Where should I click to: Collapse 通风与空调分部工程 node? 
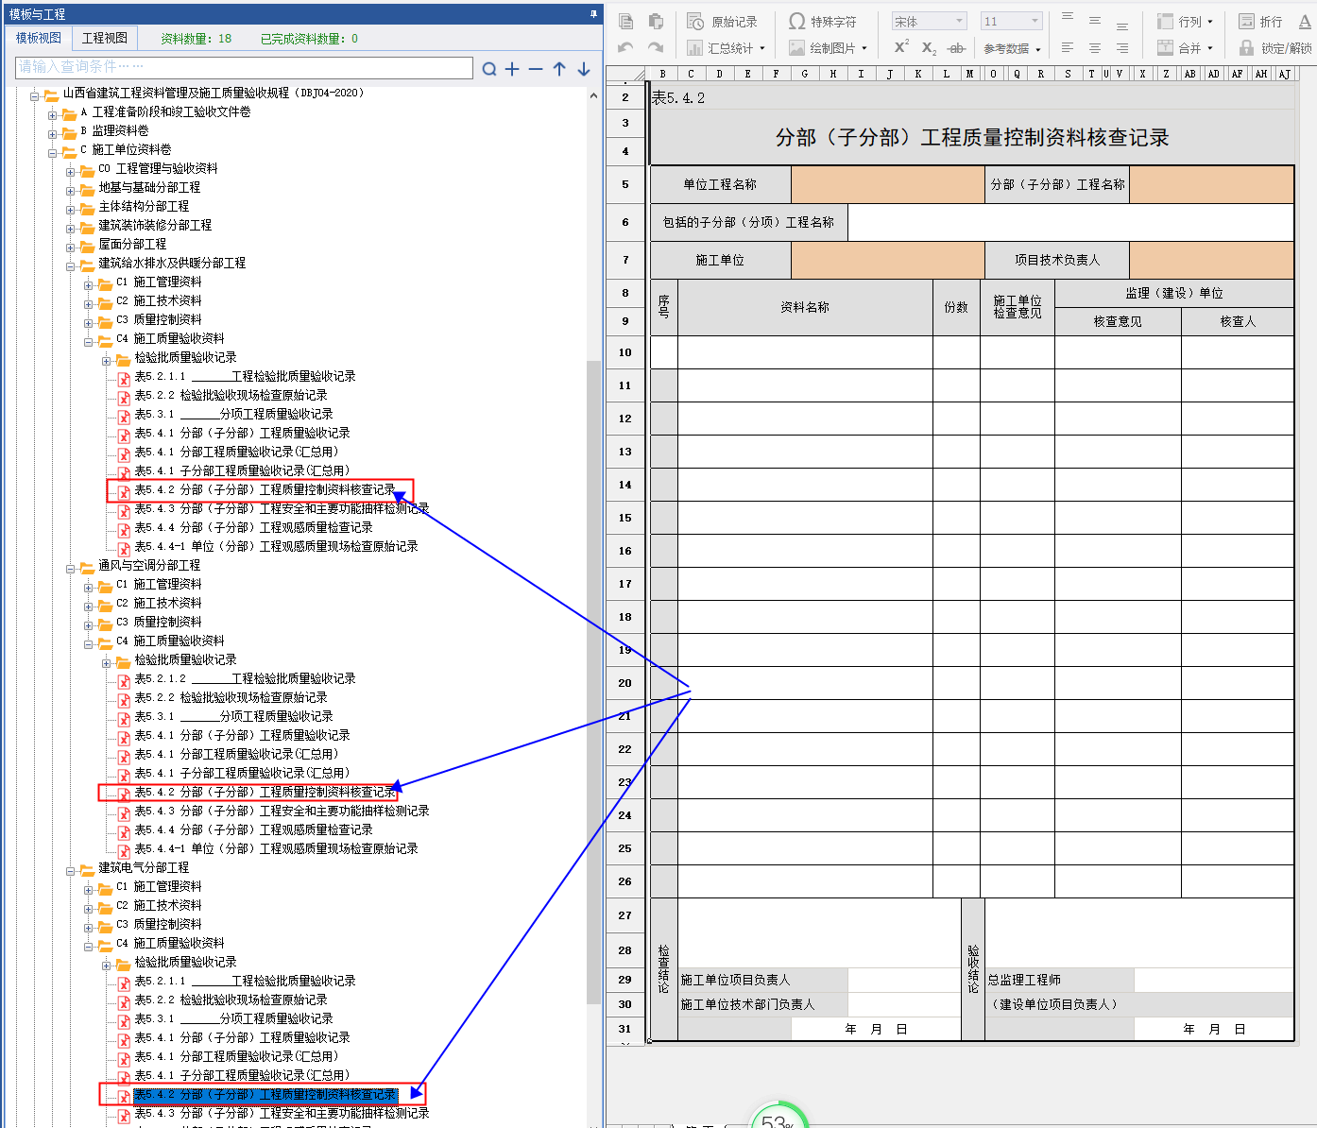coord(71,568)
